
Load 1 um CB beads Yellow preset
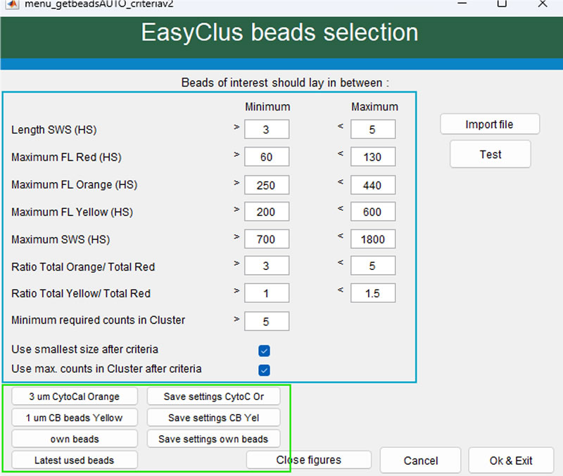[75, 418]
